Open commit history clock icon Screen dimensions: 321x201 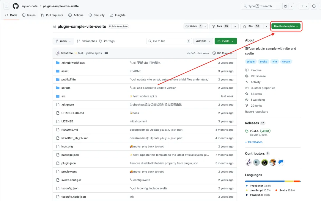tap(214, 53)
